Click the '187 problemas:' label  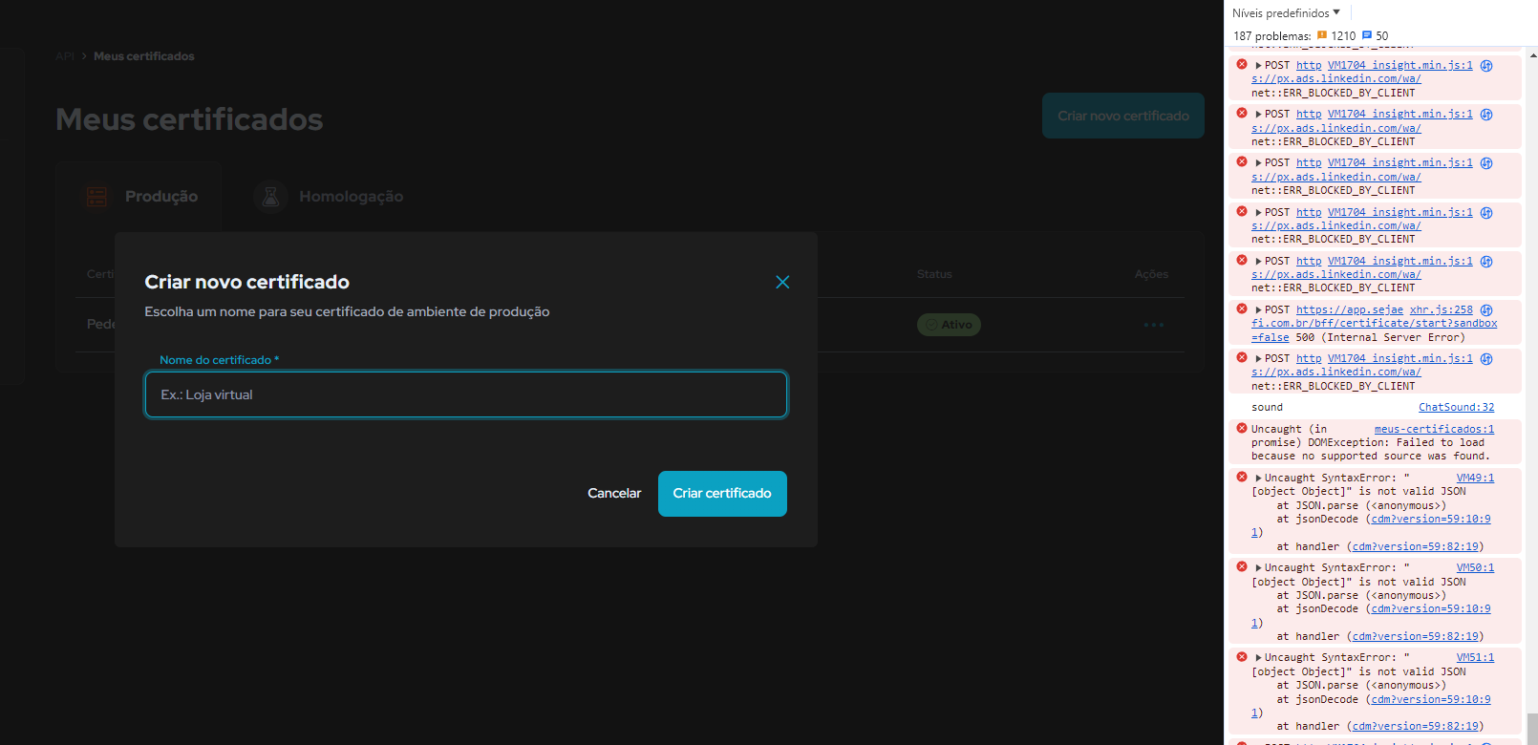point(1271,36)
